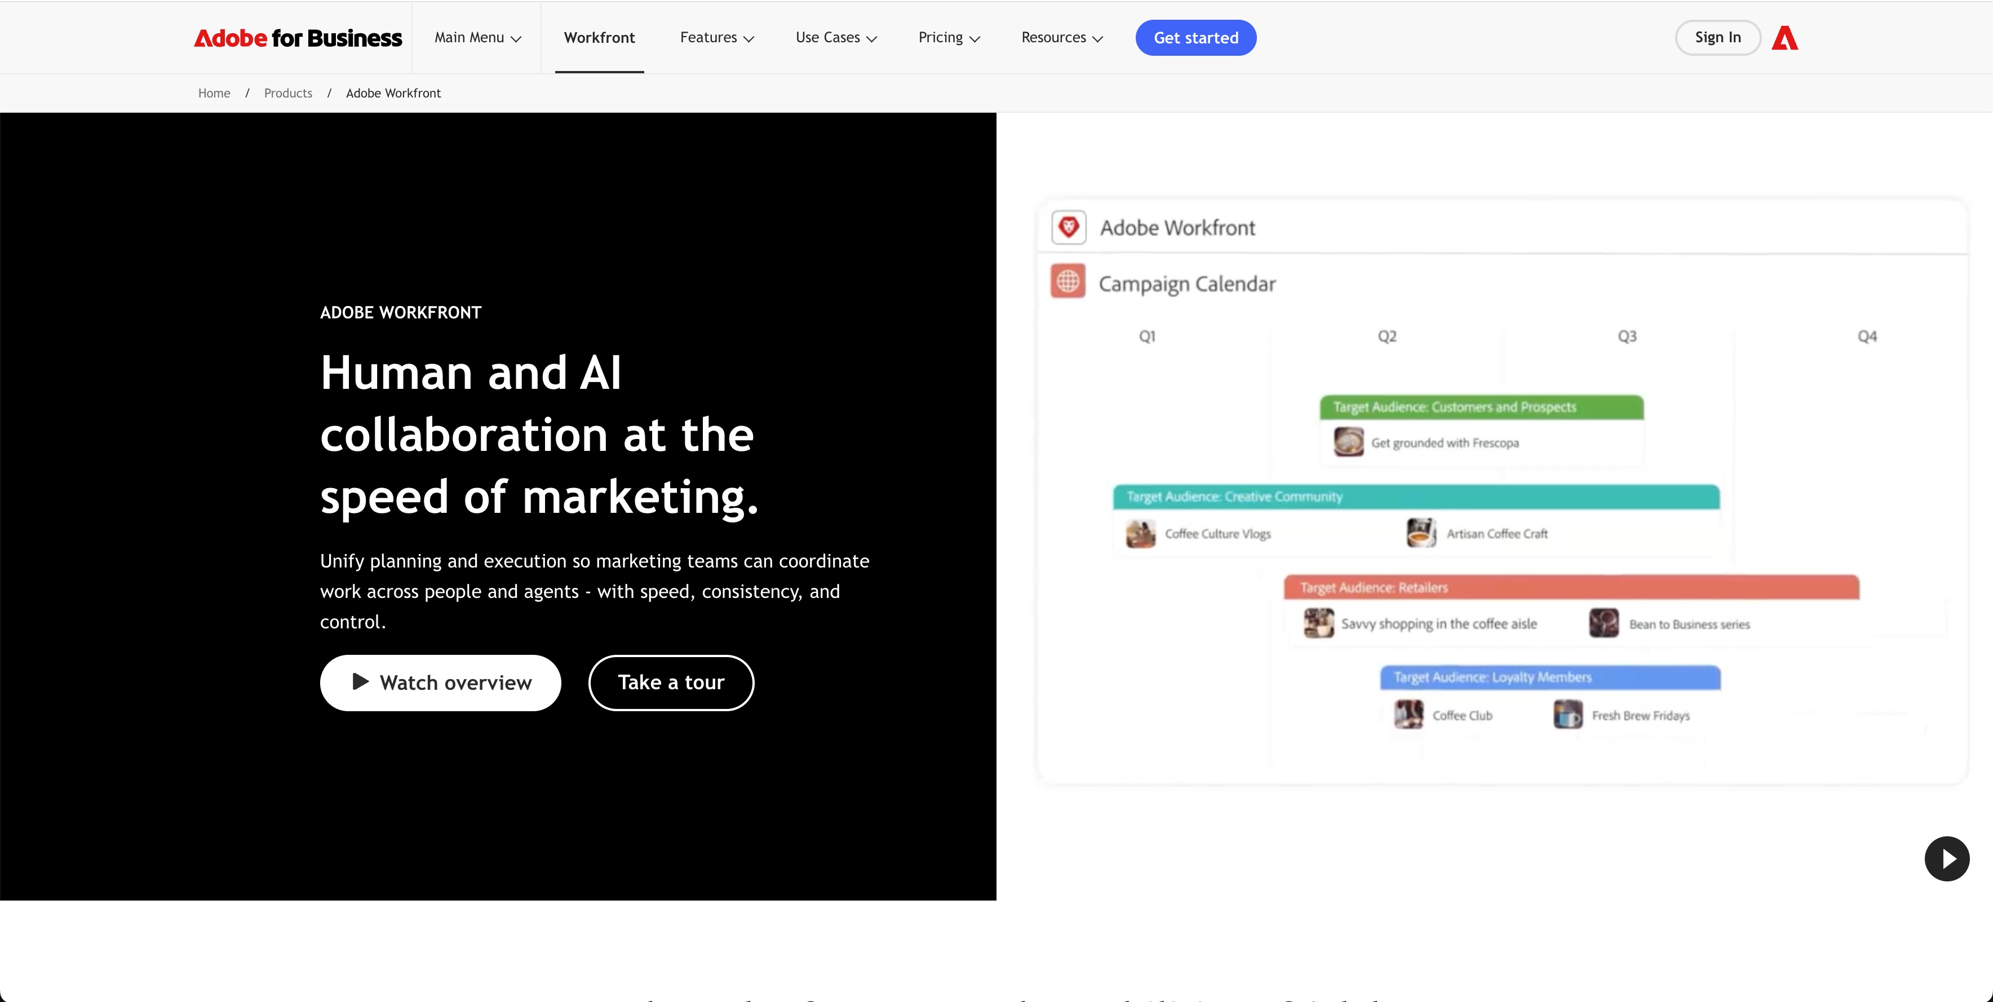
Task: Click the 'Get grounded with Frescopa' text
Action: pyautogui.click(x=1445, y=444)
